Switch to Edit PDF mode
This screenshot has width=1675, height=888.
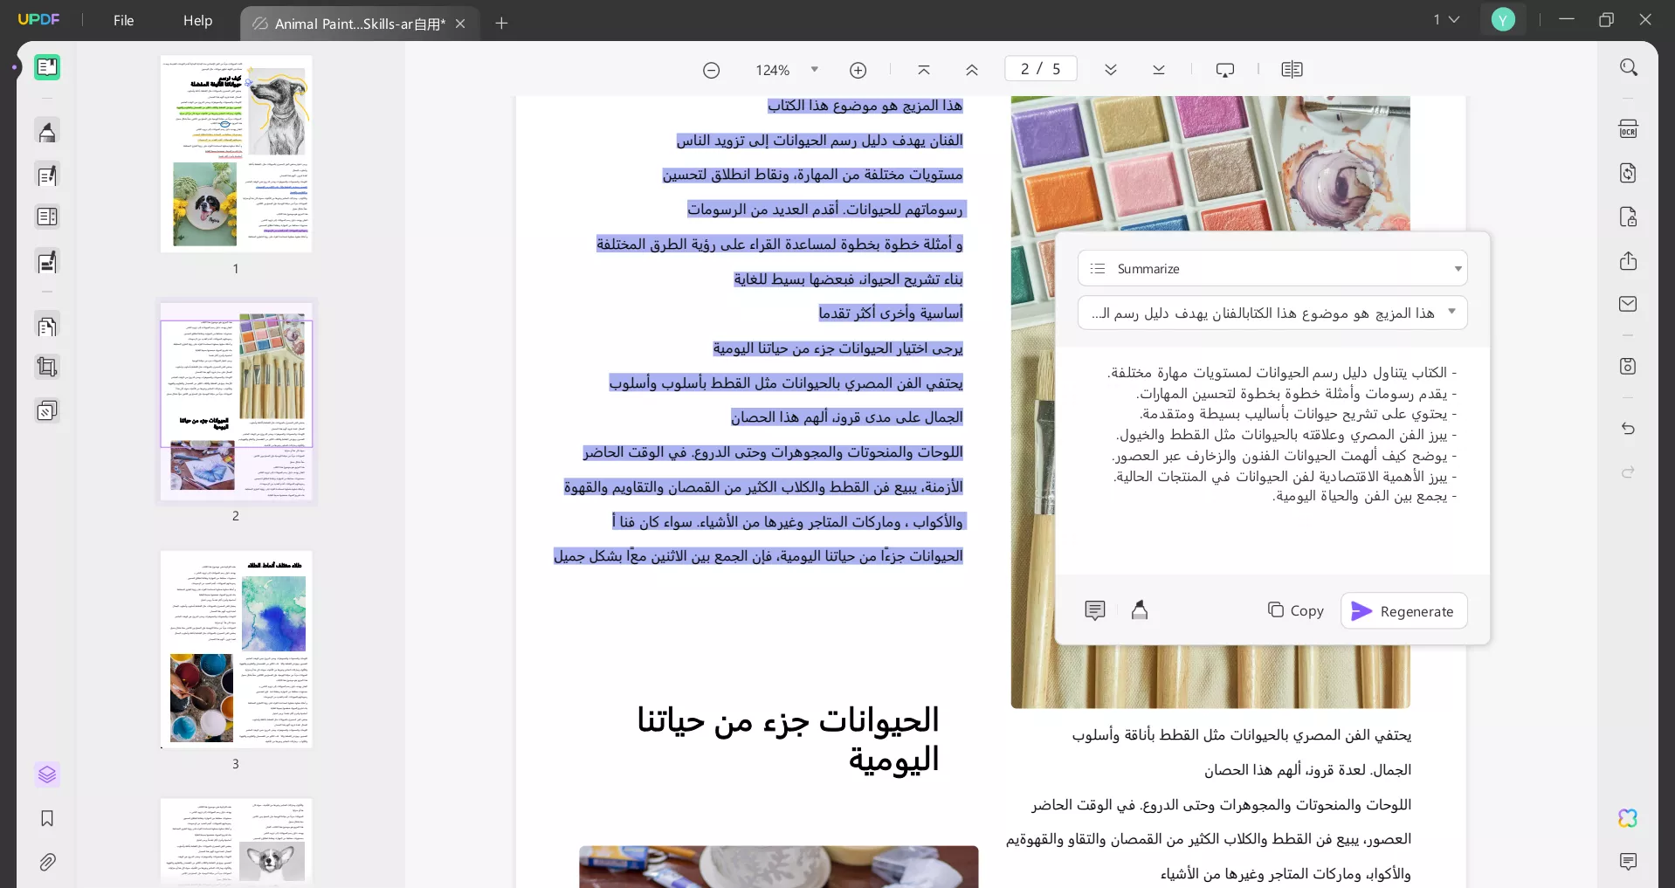click(48, 176)
